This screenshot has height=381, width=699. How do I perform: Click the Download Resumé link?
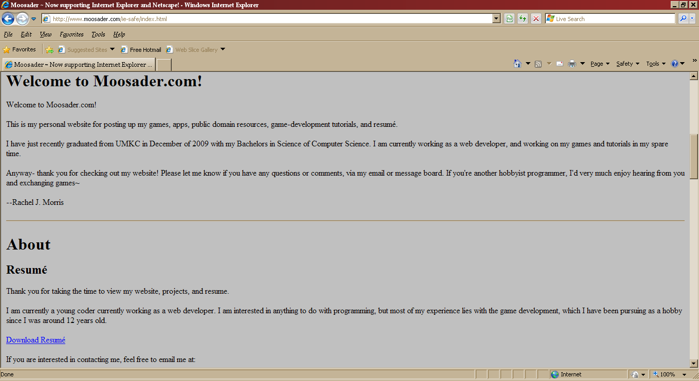tap(35, 340)
